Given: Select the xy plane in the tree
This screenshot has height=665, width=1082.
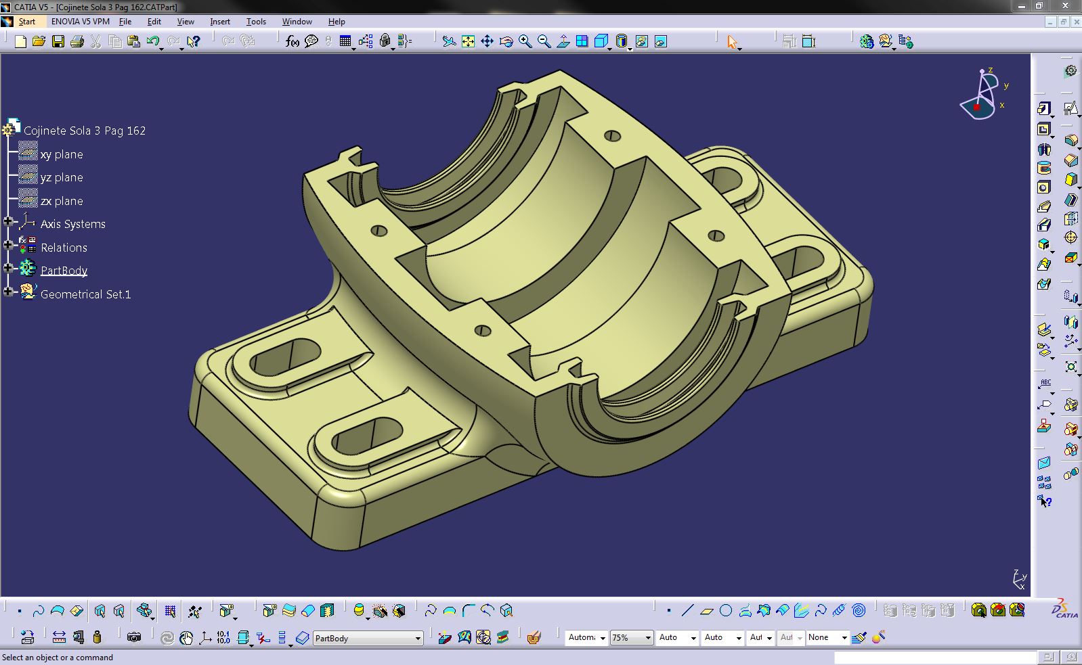Looking at the screenshot, I should (x=62, y=154).
